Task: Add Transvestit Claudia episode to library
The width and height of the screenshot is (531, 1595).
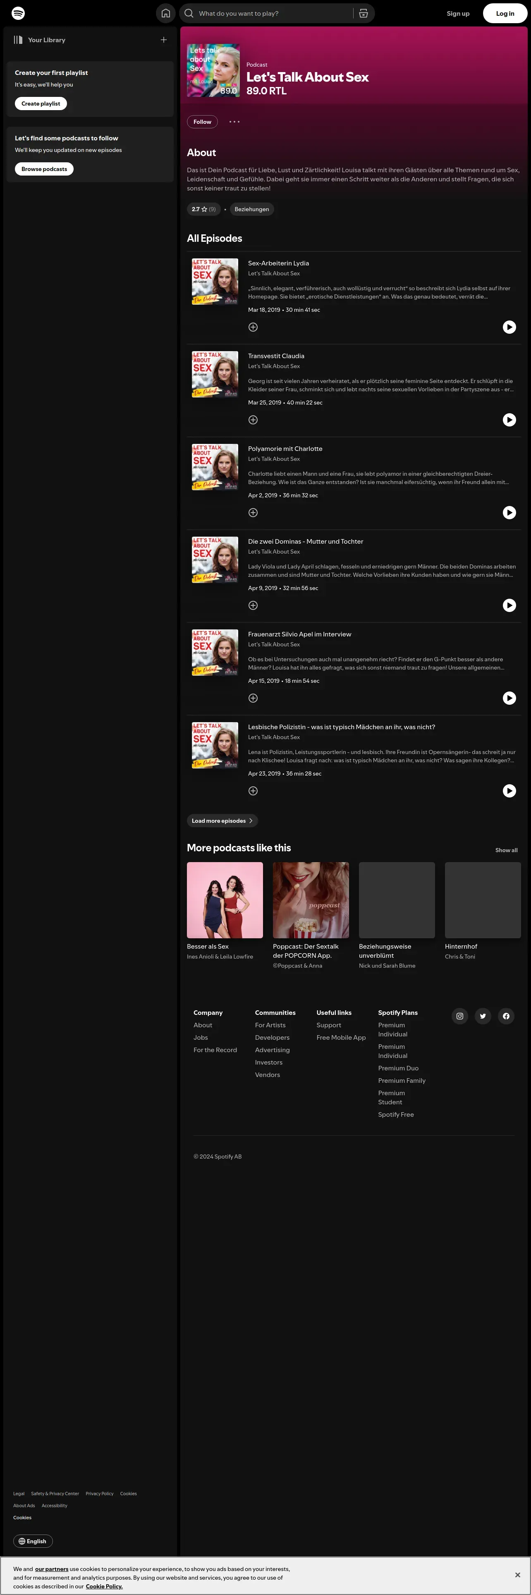Action: click(253, 420)
